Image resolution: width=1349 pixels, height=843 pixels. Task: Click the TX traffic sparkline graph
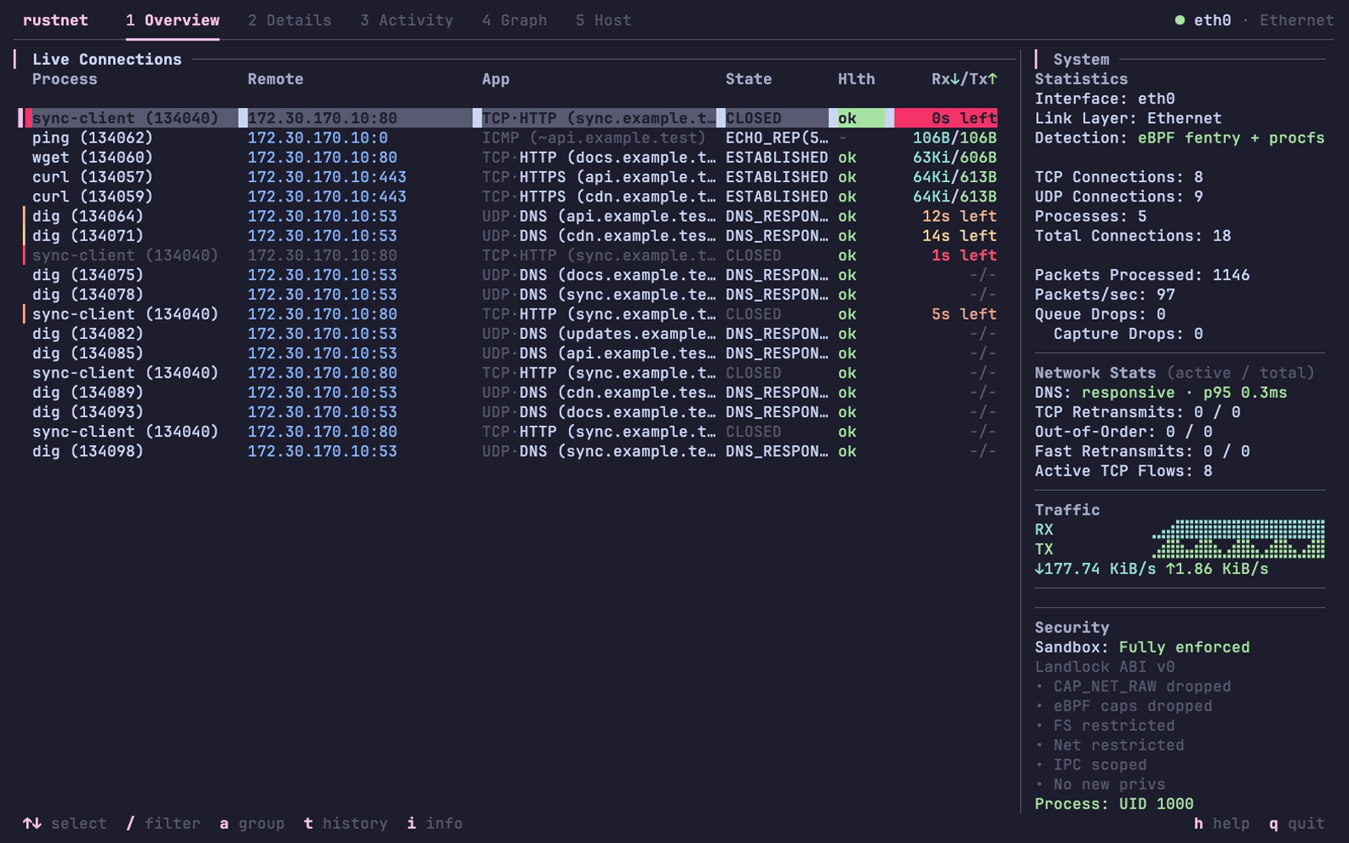1239,549
